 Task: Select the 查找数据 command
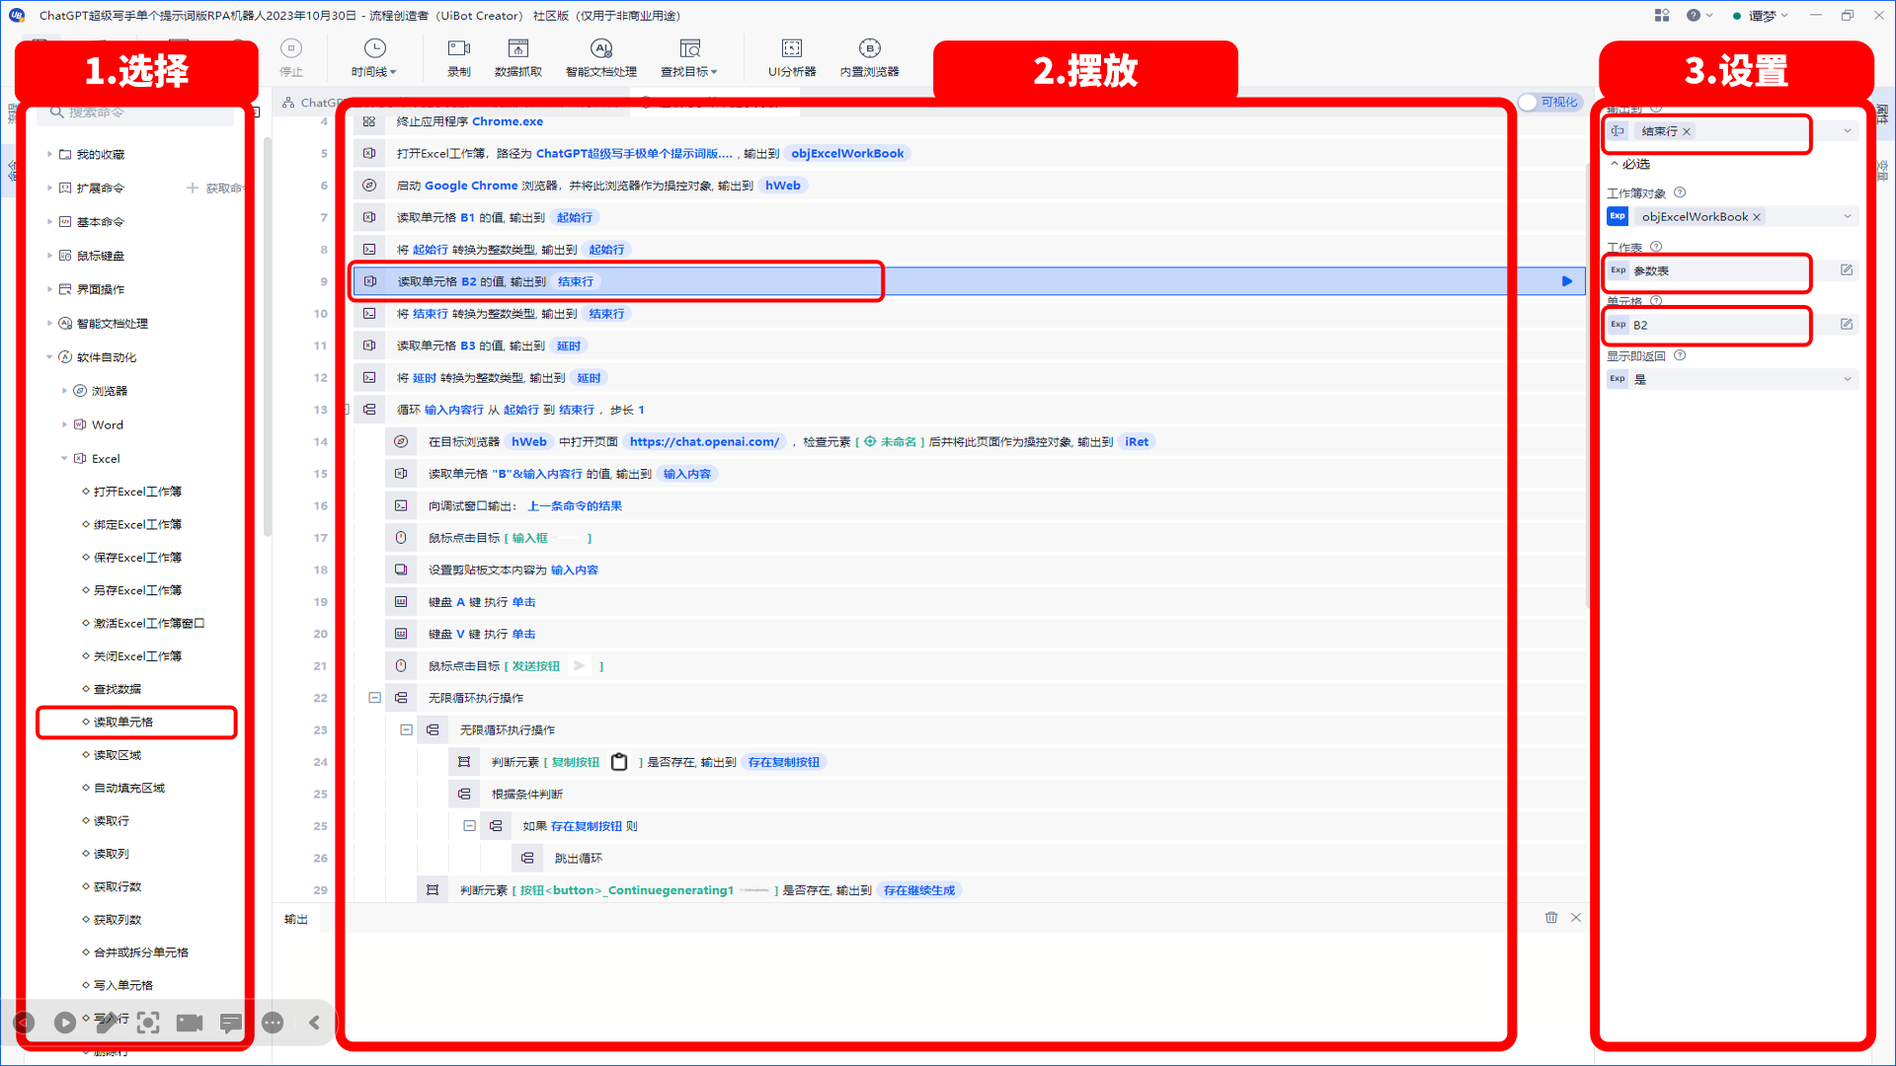point(118,689)
